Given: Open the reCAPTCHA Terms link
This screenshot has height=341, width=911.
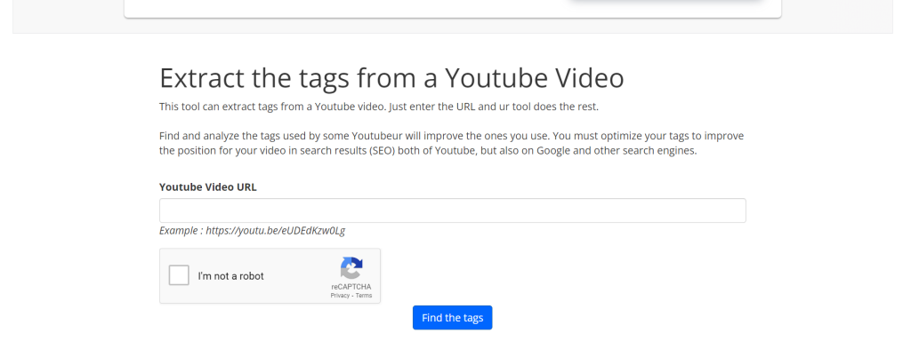Looking at the screenshot, I should 364,295.
